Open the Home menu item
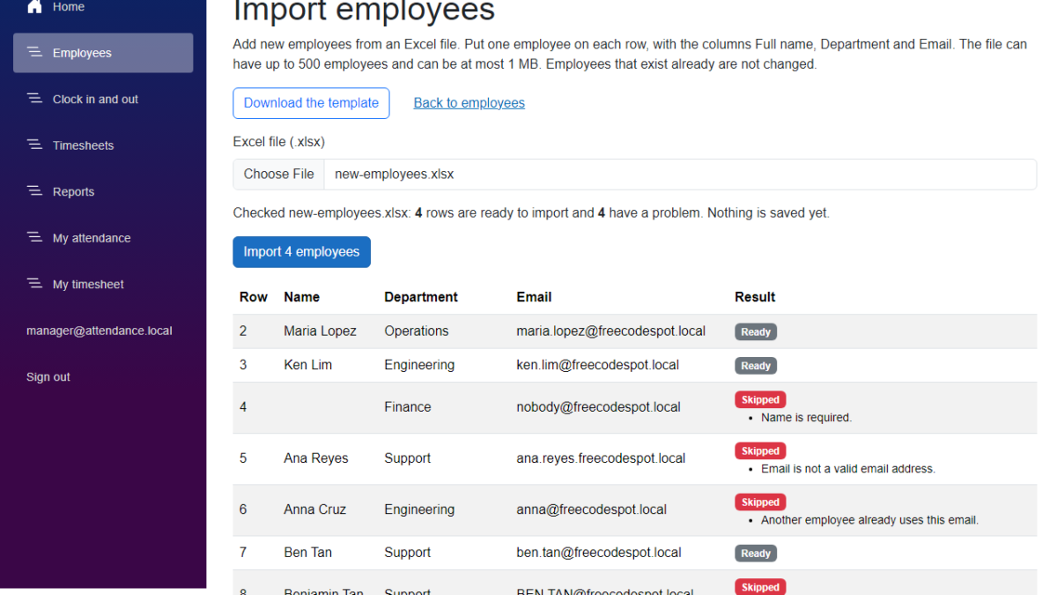The width and height of the screenshot is (1057, 595). (x=103, y=7)
